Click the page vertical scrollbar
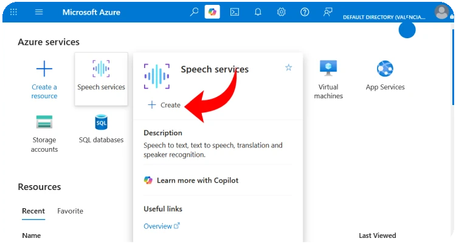The width and height of the screenshot is (456, 244). (x=452, y=67)
